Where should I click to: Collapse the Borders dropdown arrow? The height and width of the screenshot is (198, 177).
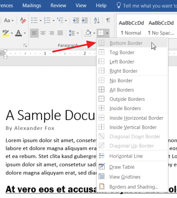(107, 33)
